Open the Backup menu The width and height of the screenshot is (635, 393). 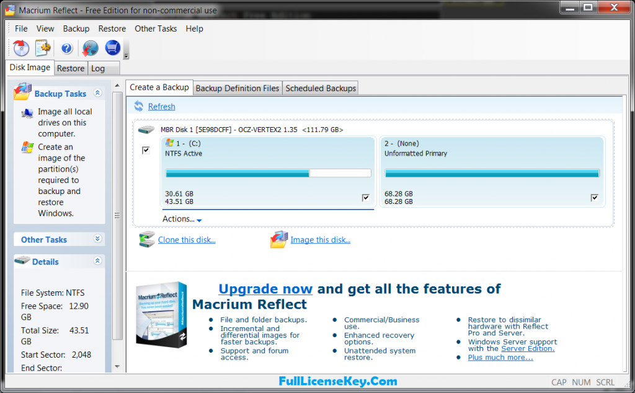76,29
